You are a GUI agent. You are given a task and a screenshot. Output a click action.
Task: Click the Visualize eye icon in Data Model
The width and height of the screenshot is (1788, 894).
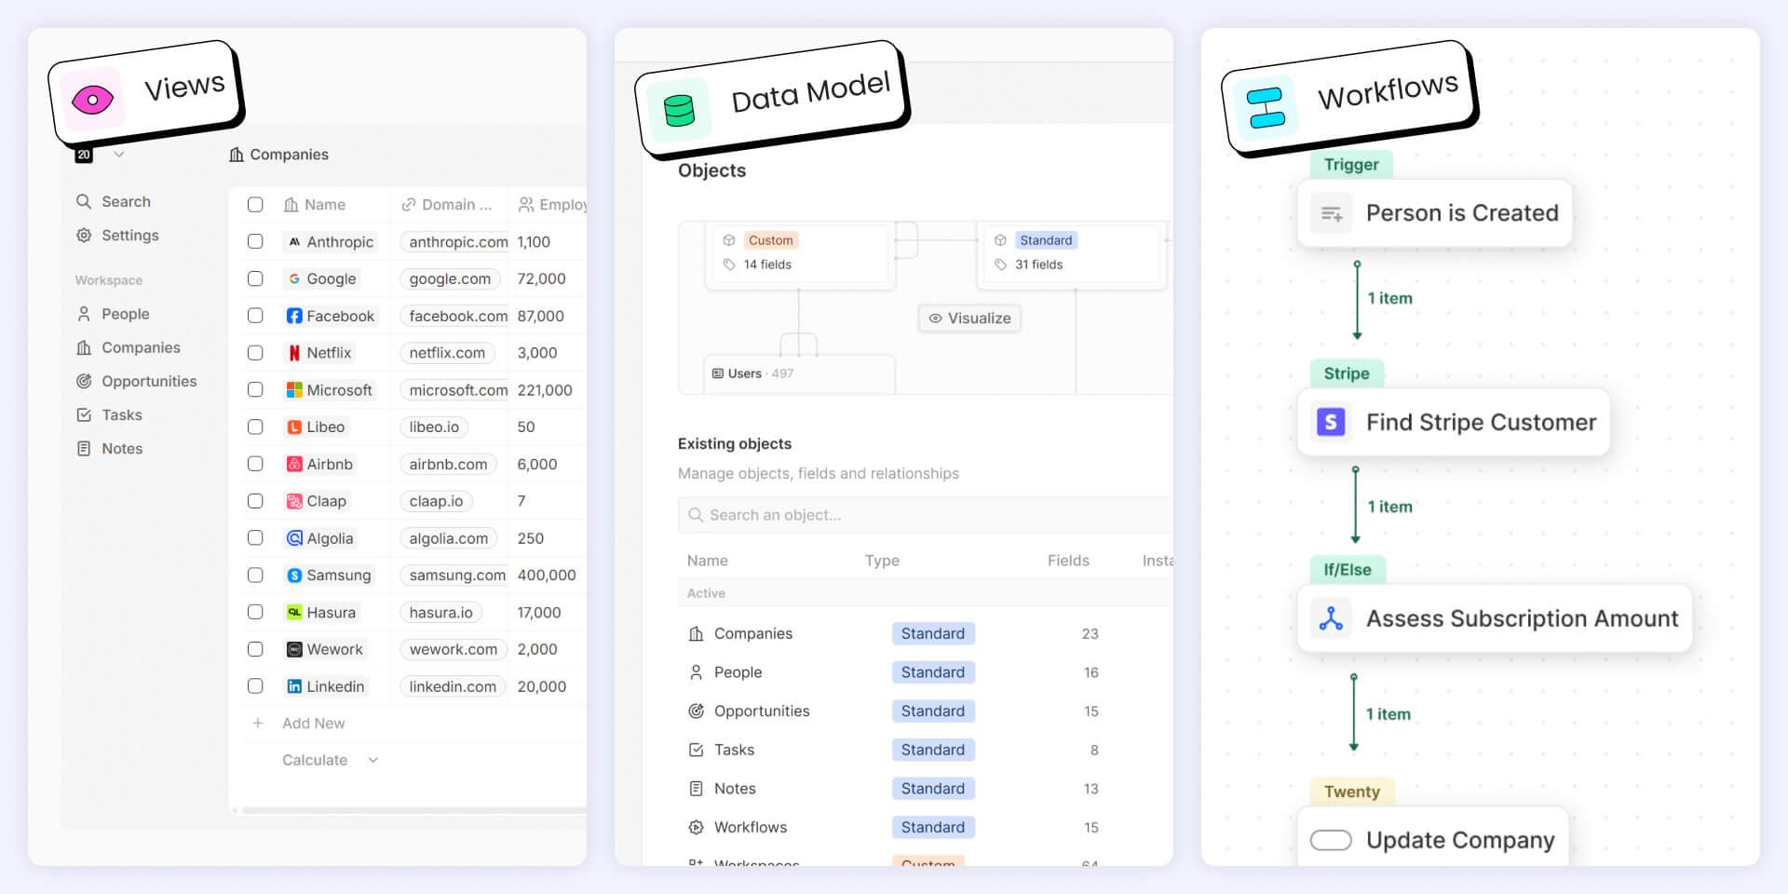935,318
